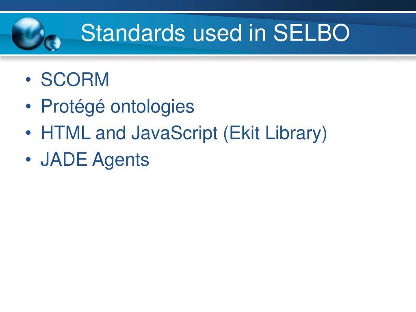Click the word 'Agents'
Screen dimensions: 416x312
click(x=121, y=160)
